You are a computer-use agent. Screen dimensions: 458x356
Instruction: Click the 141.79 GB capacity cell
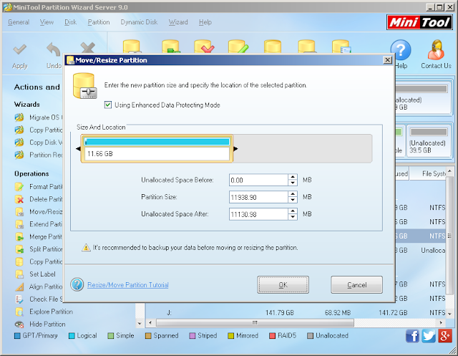[280, 313]
